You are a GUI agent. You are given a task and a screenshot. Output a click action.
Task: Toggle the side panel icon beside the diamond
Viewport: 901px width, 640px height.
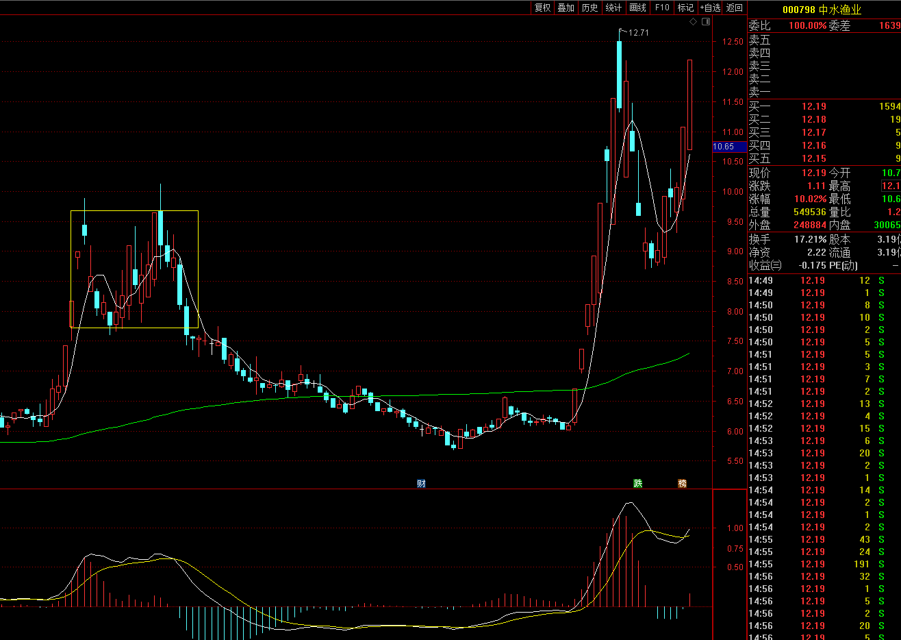click(705, 22)
